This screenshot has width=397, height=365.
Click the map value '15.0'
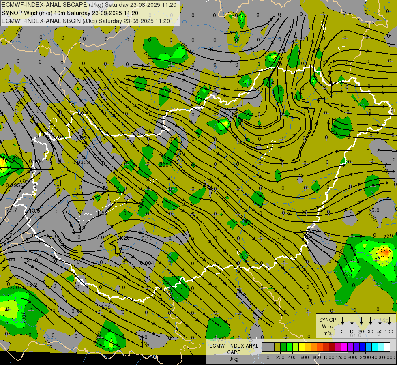(x=374, y=210)
